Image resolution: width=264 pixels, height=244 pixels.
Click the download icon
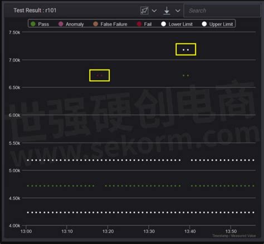coord(167,11)
